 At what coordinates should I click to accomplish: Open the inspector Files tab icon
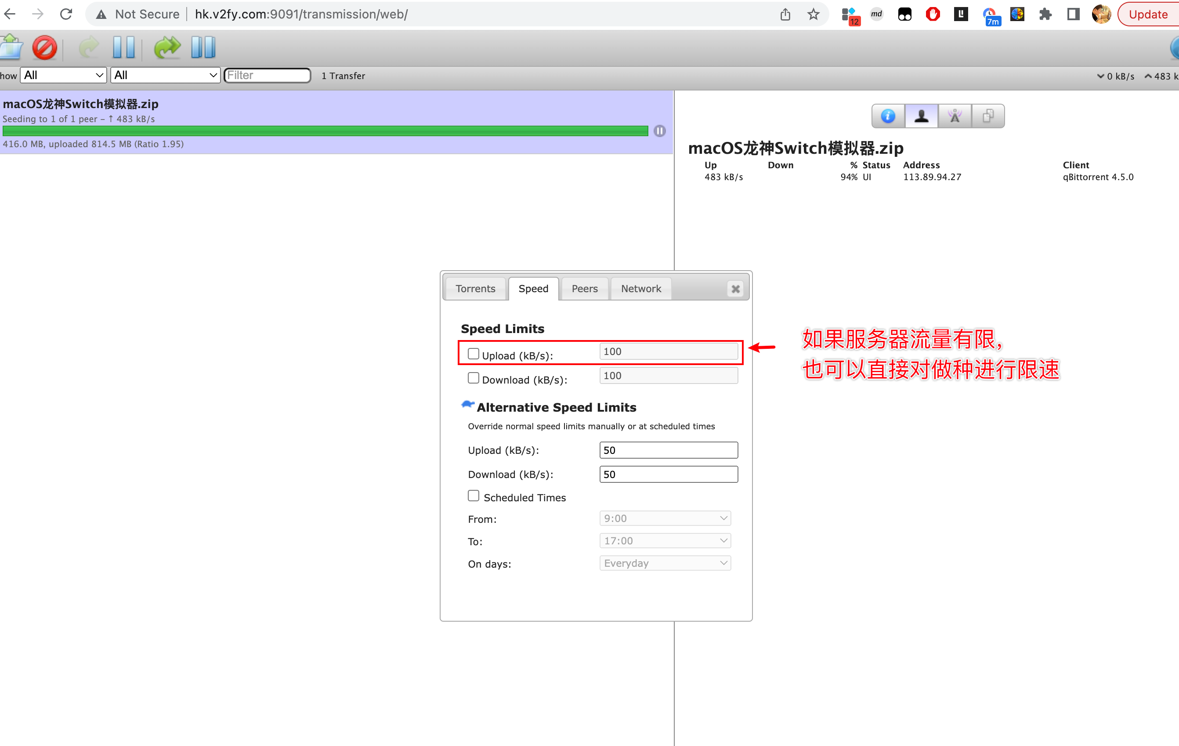[987, 116]
